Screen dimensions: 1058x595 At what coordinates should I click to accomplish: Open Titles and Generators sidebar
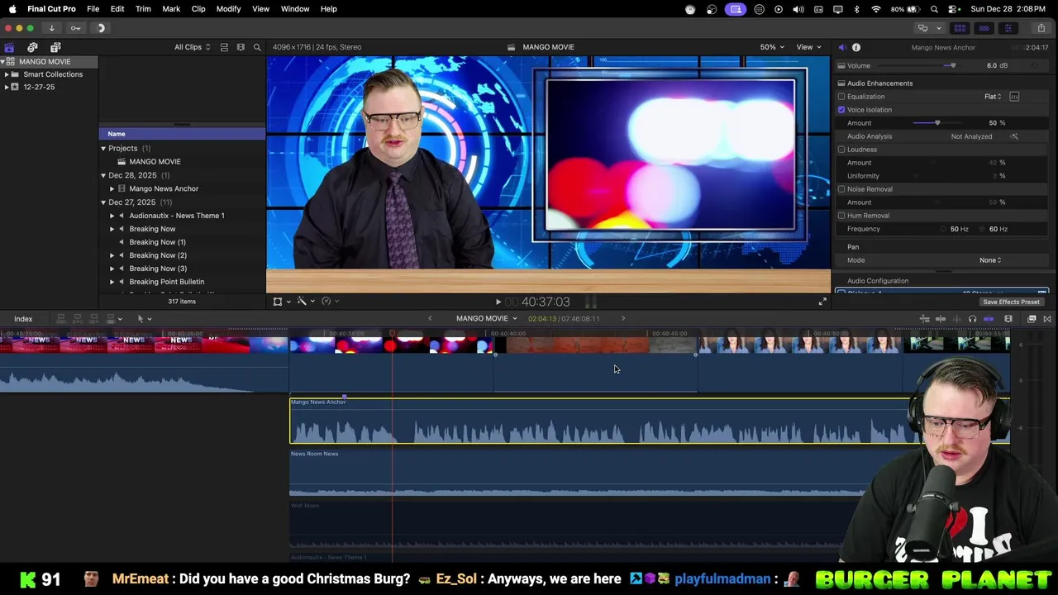coord(55,47)
